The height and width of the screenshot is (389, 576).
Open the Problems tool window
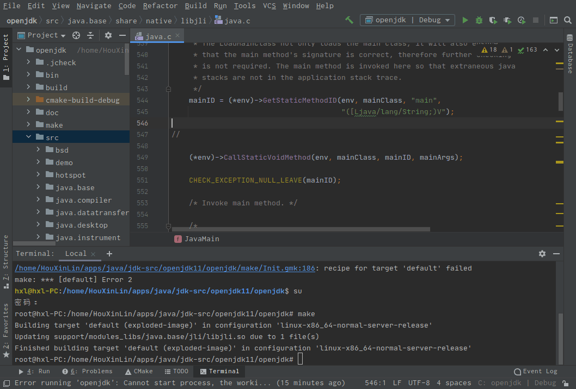point(88,372)
